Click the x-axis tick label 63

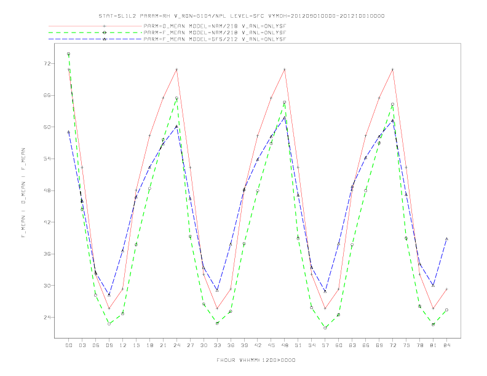pos(352,345)
